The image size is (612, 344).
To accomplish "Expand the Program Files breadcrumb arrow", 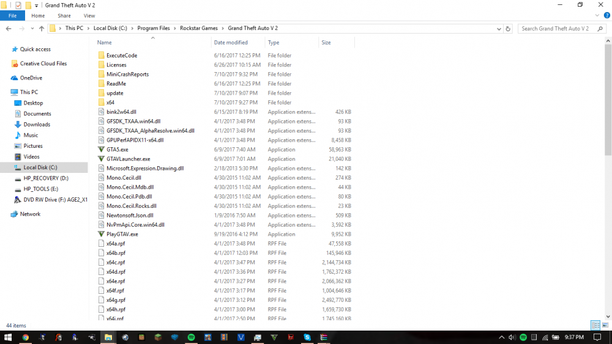I will pos(175,29).
